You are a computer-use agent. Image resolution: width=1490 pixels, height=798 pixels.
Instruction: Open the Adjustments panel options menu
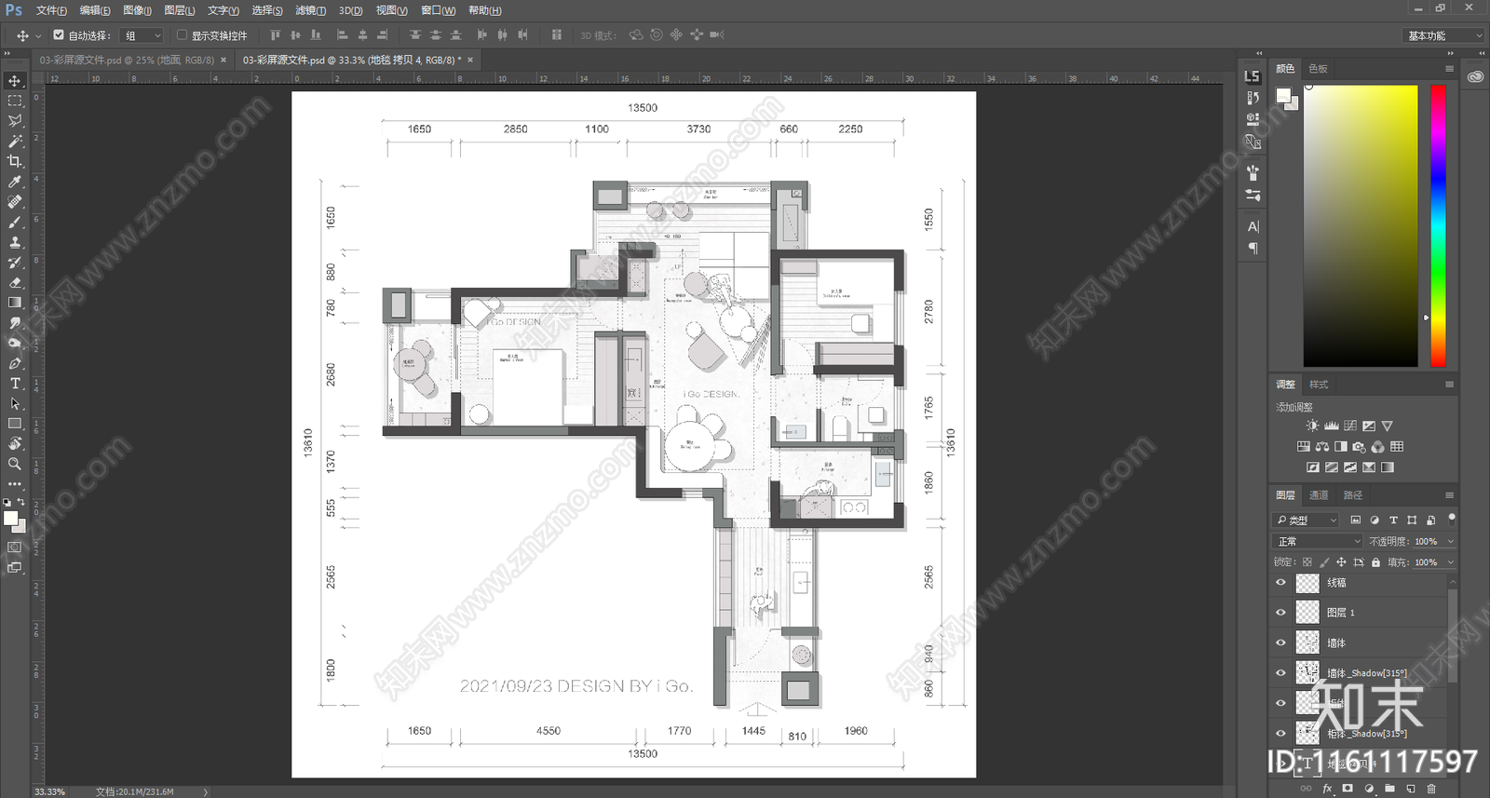(x=1449, y=385)
